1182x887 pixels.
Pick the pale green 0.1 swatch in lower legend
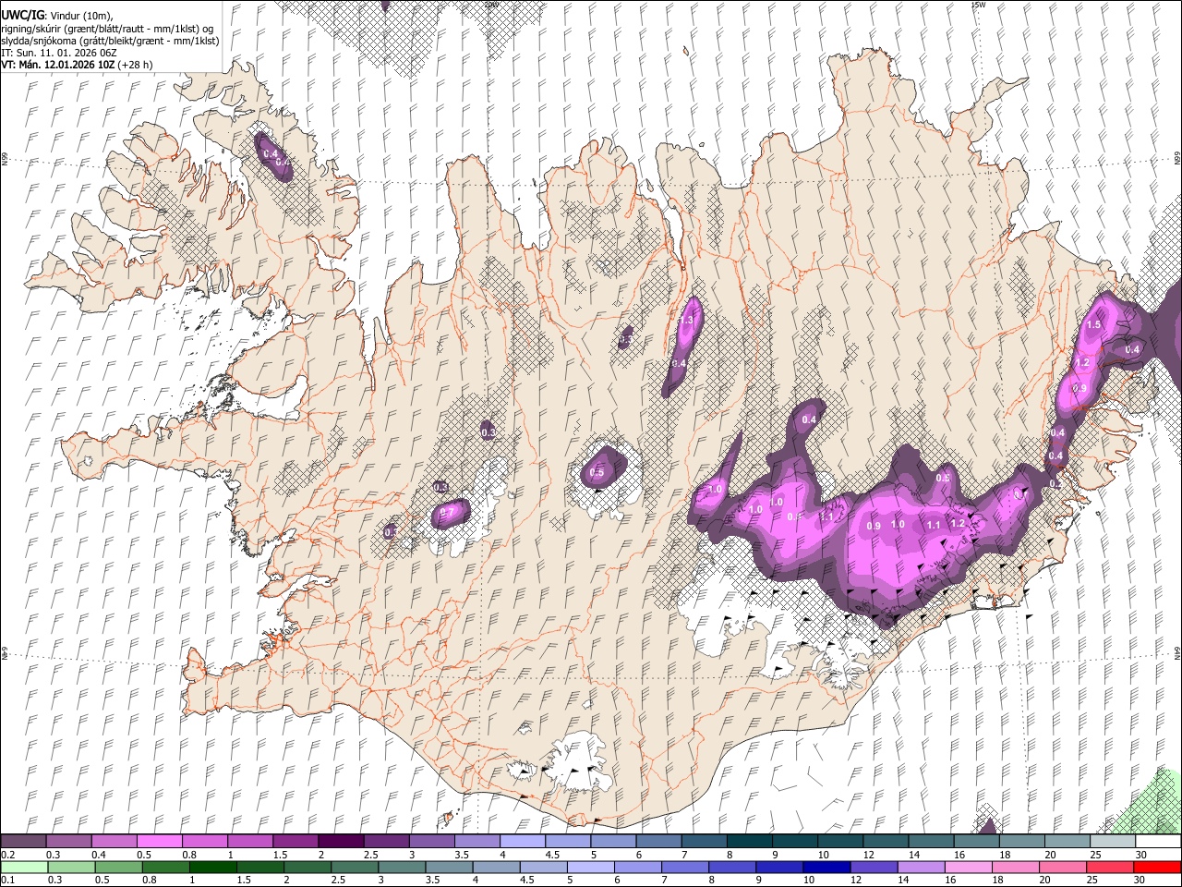coord(24,868)
